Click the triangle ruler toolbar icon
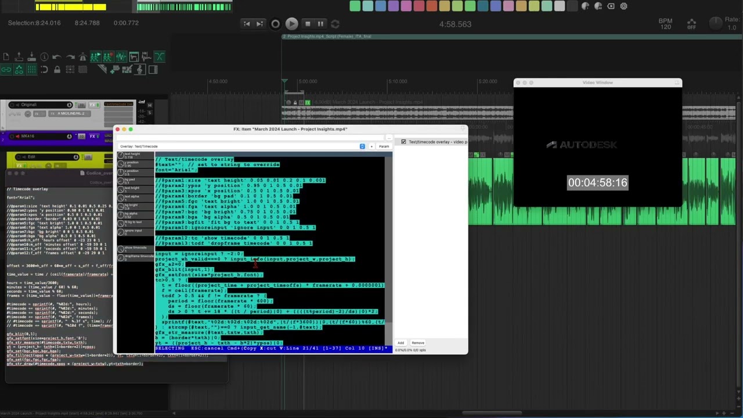743x418 pixels. [x=102, y=69]
